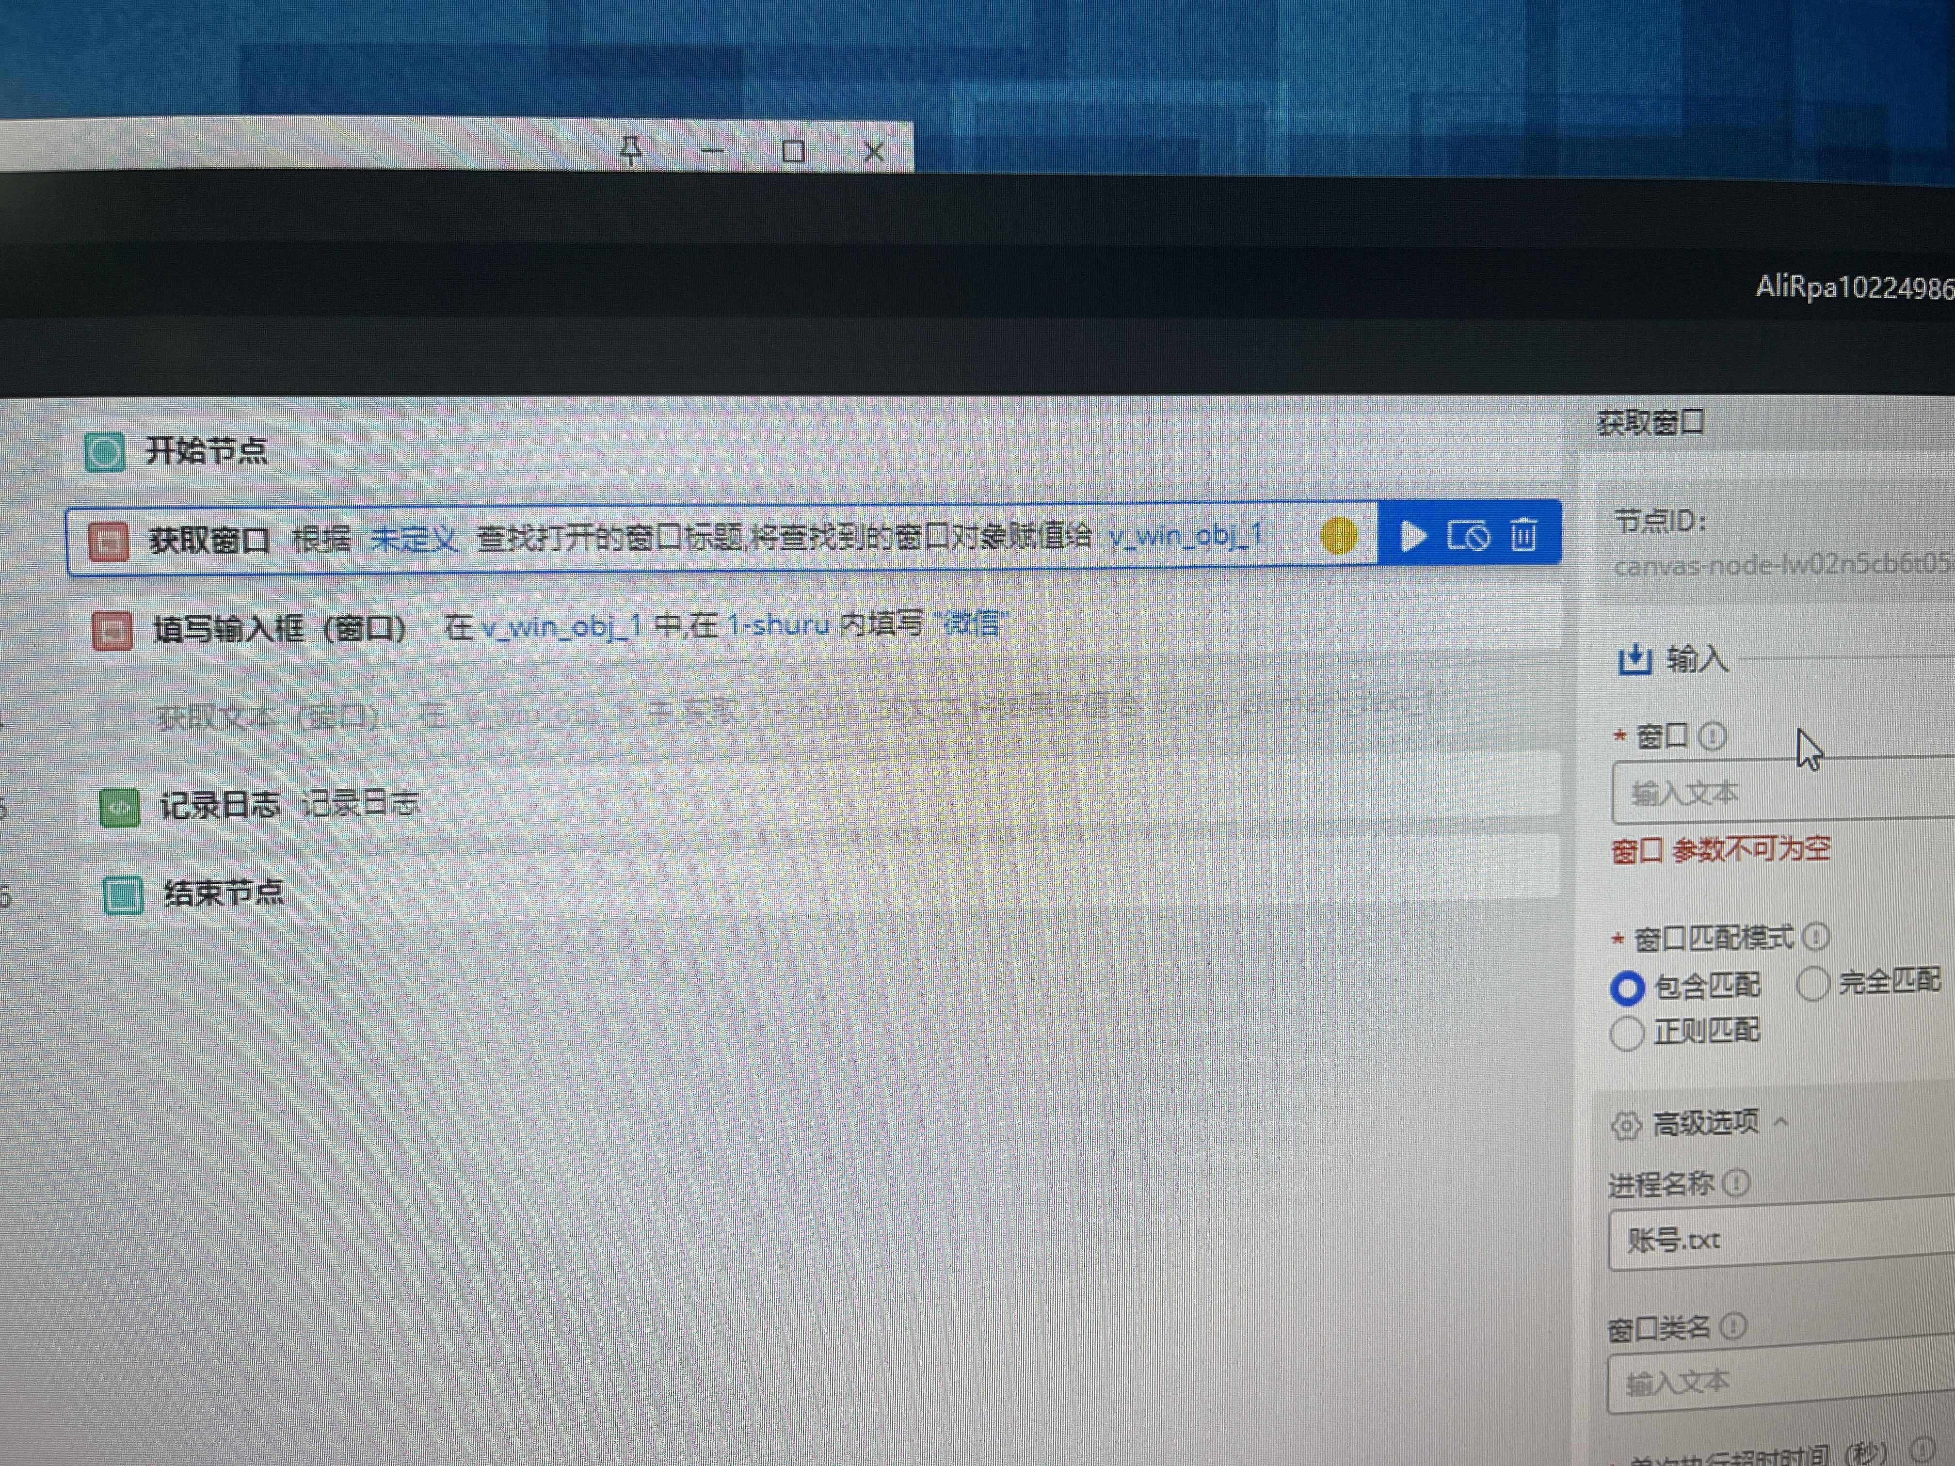Image resolution: width=1955 pixels, height=1466 pixels.
Task: Click the 结束节点 teal square icon
Action: (x=123, y=895)
